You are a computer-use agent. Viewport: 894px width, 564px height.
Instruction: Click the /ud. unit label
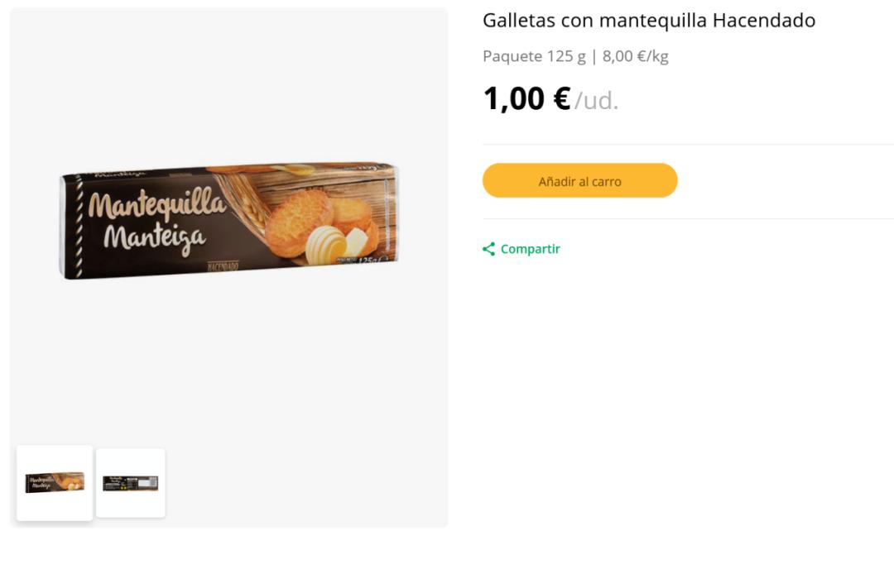597,101
